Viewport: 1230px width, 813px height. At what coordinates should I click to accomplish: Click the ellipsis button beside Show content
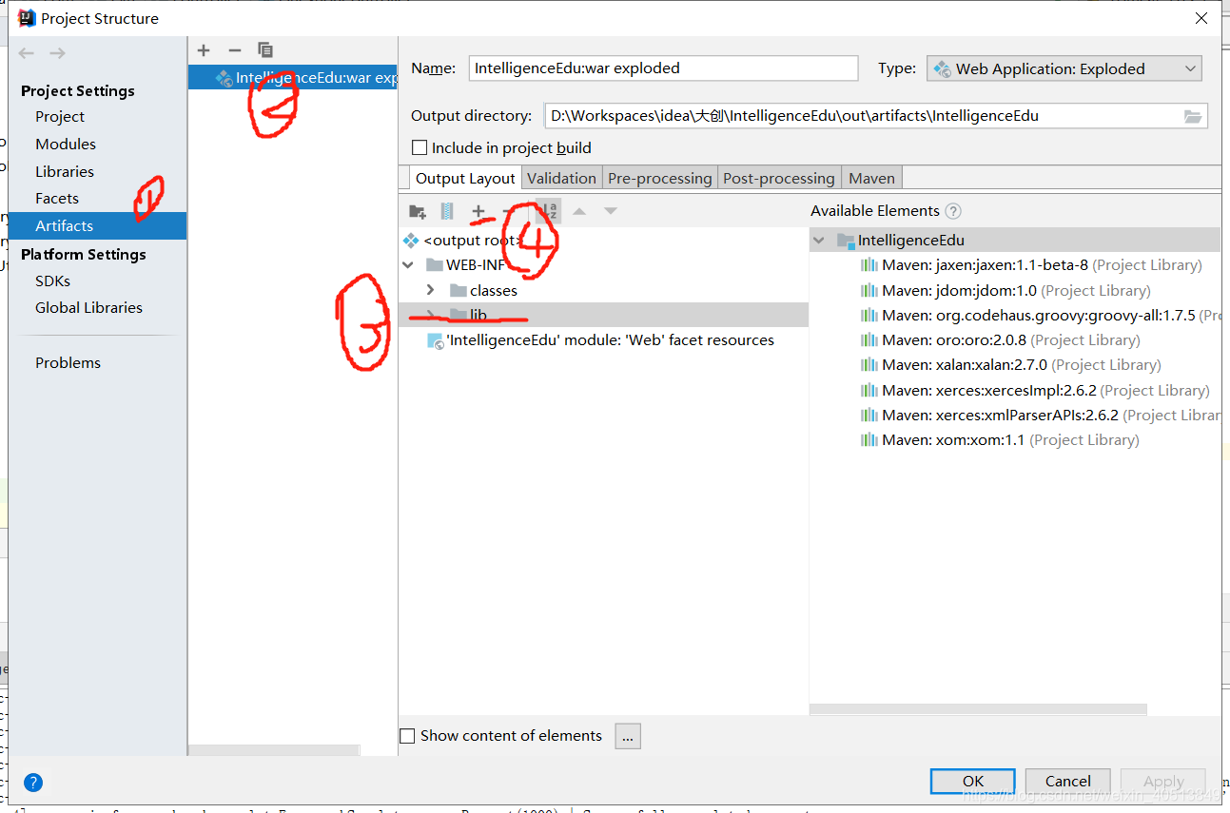tap(628, 736)
